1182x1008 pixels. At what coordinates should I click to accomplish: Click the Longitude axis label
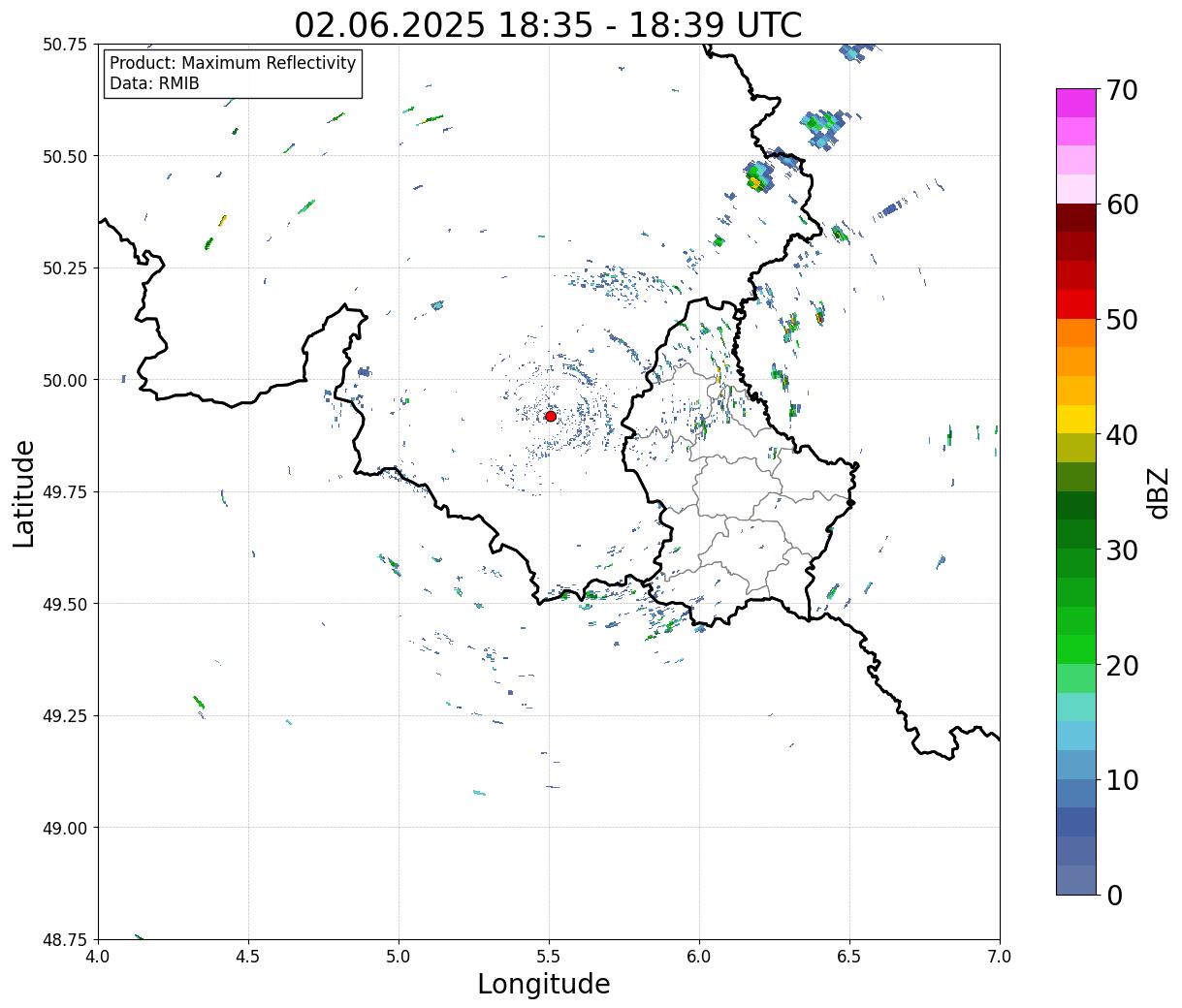pos(544,984)
